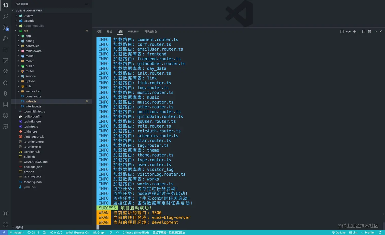Open the Run and Debug view
This screenshot has height=235, width=385.
(5, 38)
